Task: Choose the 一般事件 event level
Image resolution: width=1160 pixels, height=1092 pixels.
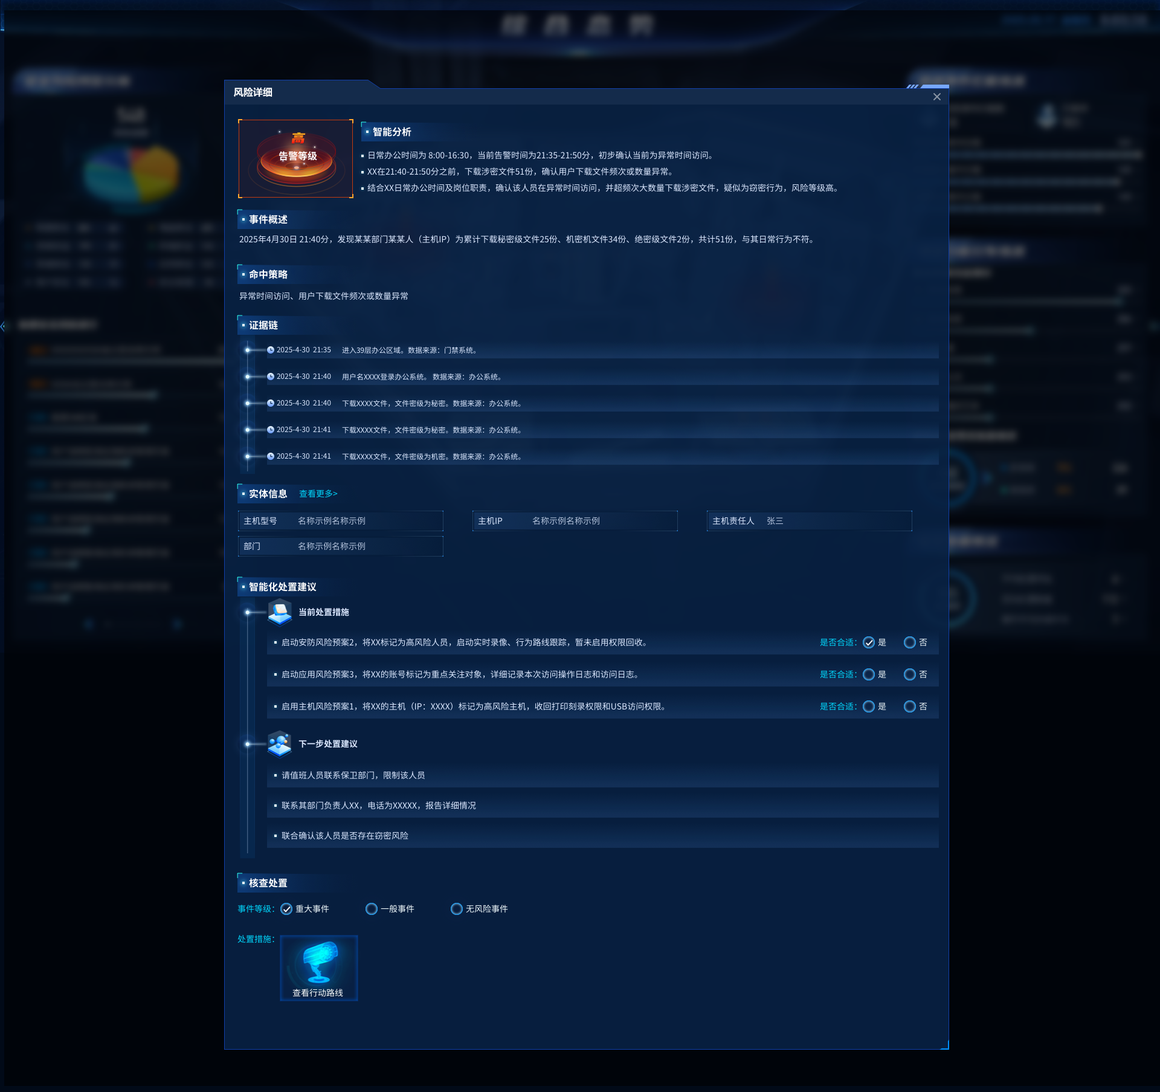Action: pyautogui.click(x=372, y=909)
